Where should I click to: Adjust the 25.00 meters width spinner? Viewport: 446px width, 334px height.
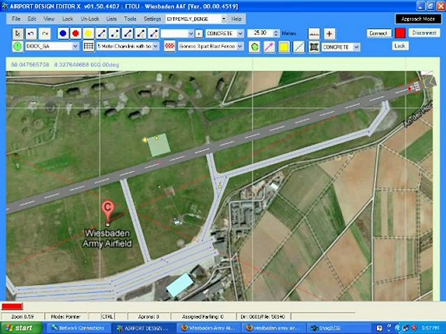pos(275,33)
